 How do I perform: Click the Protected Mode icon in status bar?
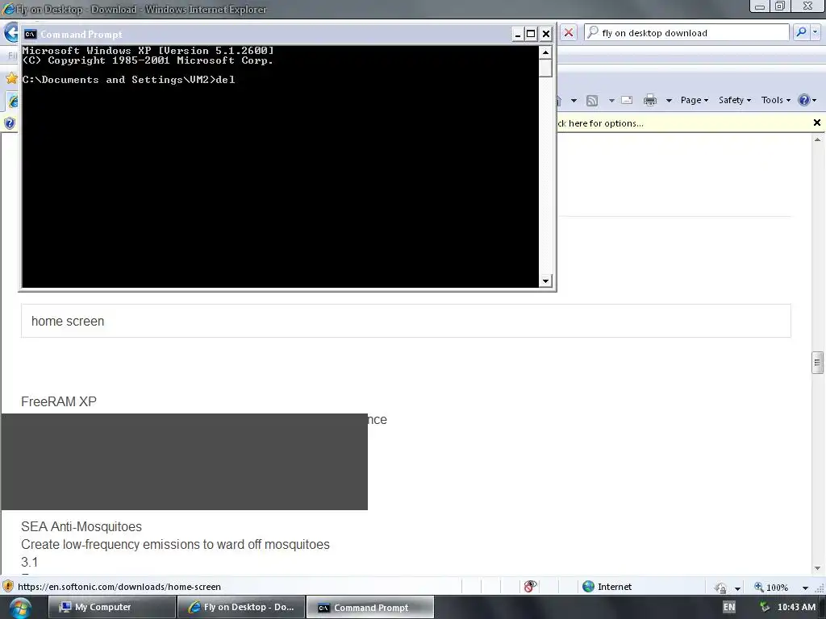point(720,588)
